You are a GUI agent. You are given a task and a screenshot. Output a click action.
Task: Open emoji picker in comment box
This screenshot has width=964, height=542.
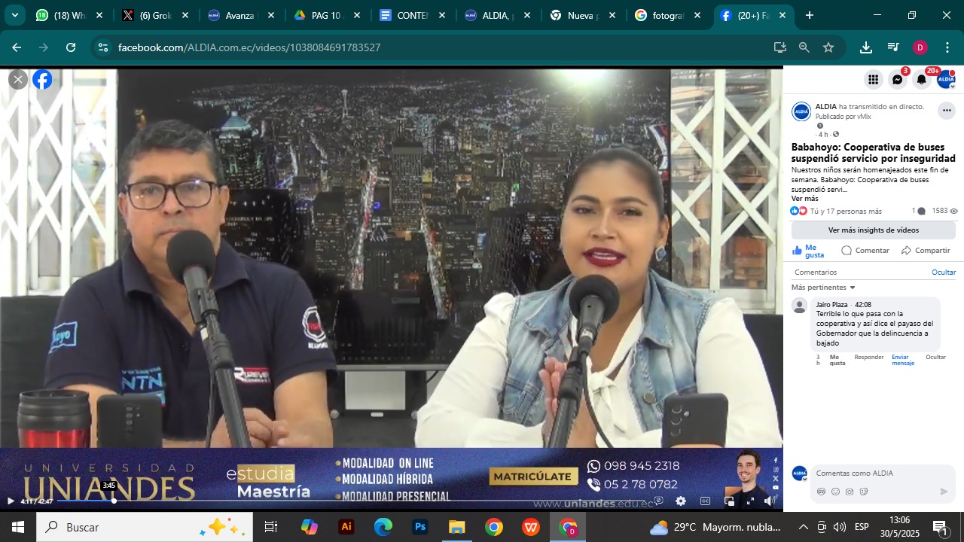pyautogui.click(x=835, y=492)
